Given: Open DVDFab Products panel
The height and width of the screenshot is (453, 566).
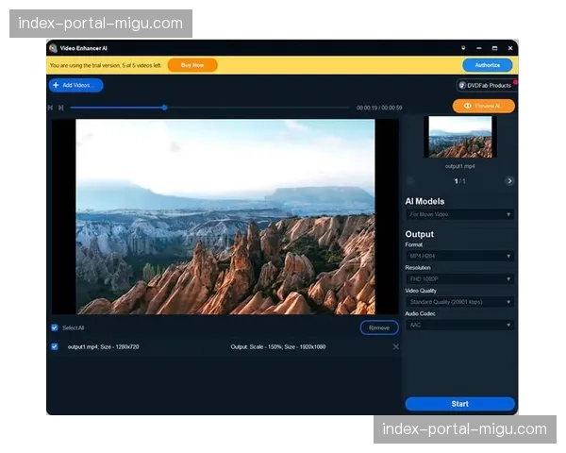Looking at the screenshot, I should pos(484,85).
